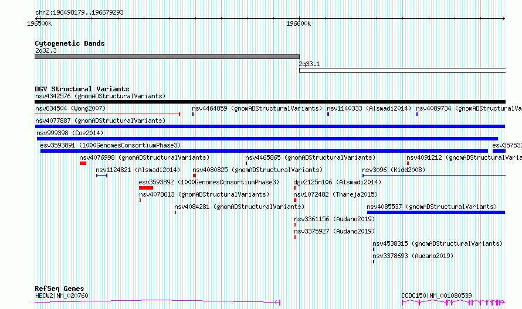Select the esv3593891 long blue bar
The width and height of the screenshot is (522, 309).
[264, 151]
